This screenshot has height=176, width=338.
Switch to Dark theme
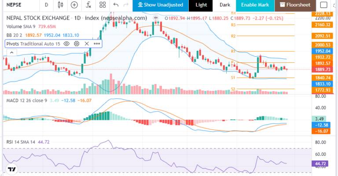224,5
